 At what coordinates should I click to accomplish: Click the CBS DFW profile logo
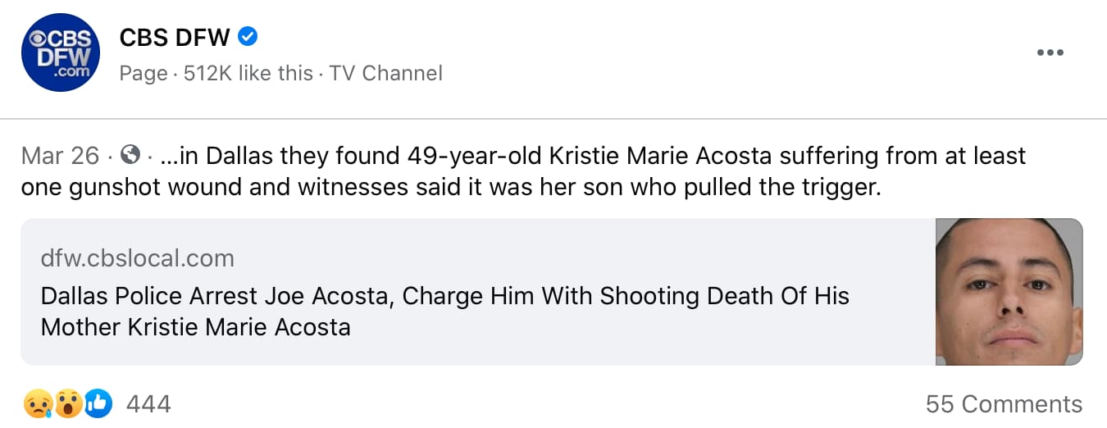click(x=60, y=52)
